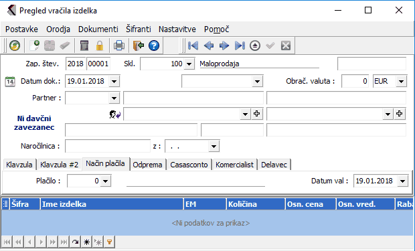Click the Šifra column header
Image resolution: width=415 pixels, height=251 pixels.
25,204
